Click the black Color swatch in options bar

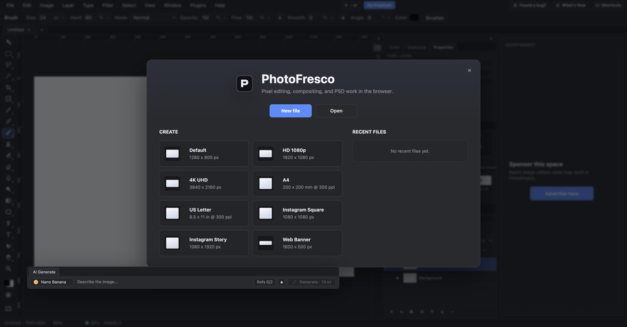click(414, 18)
